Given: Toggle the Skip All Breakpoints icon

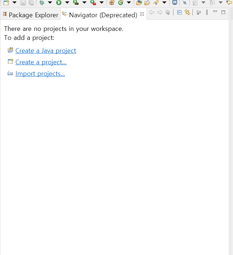Looking at the screenshot, I should click(x=185, y=3).
